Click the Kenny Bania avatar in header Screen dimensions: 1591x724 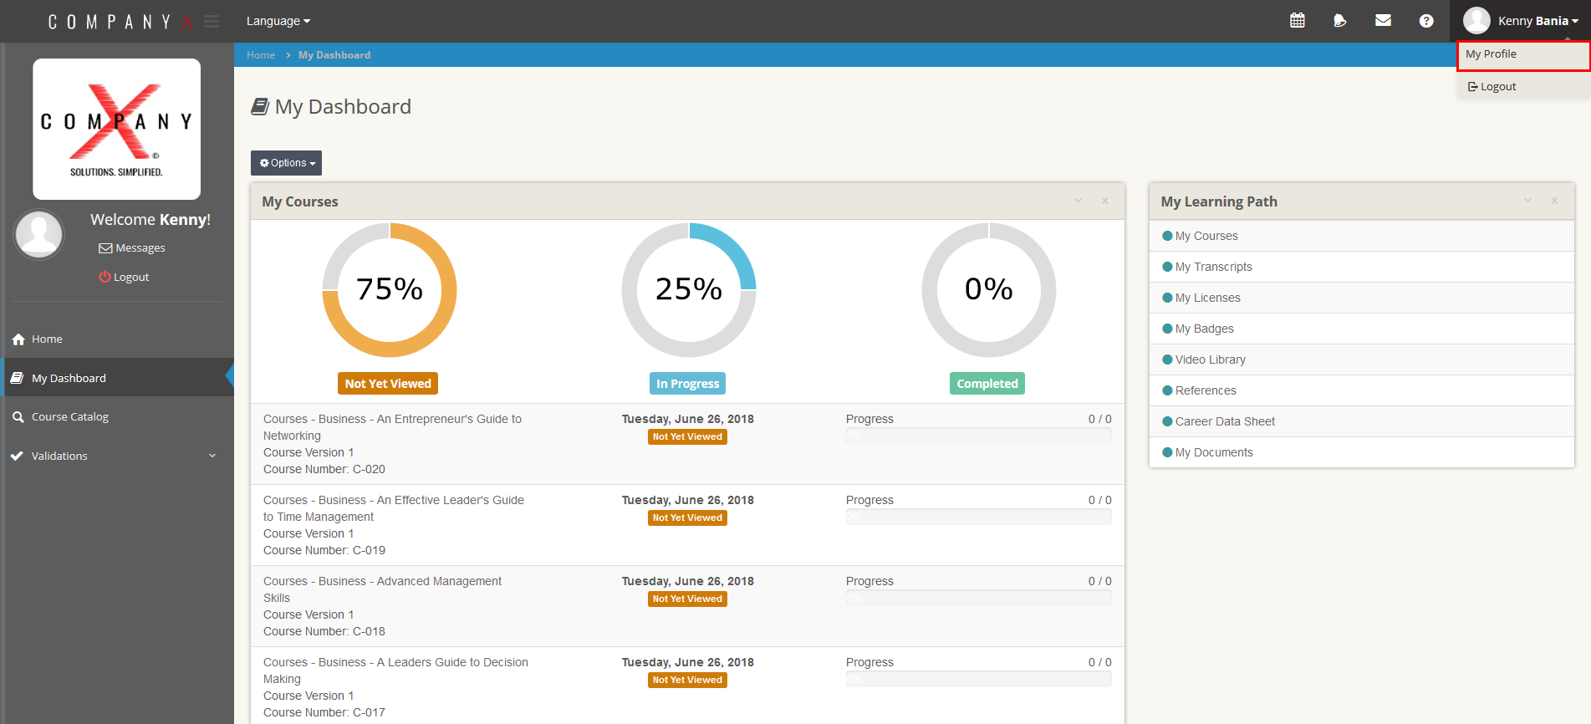coord(1476,21)
